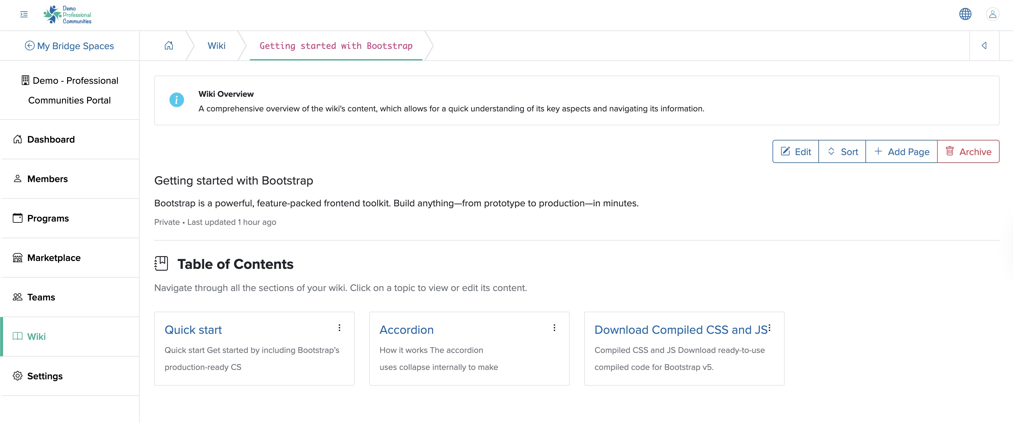Open the Quick start page link
Viewport: 1013px width, 423px height.
coord(193,330)
